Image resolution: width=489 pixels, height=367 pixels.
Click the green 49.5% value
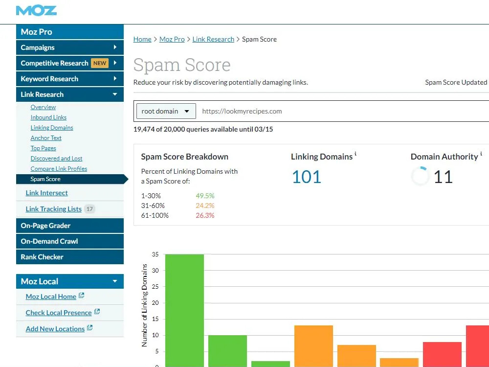[x=205, y=196]
